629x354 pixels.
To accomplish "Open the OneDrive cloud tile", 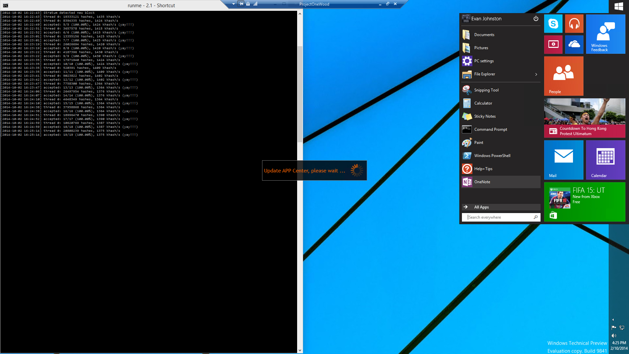I will tap(574, 44).
